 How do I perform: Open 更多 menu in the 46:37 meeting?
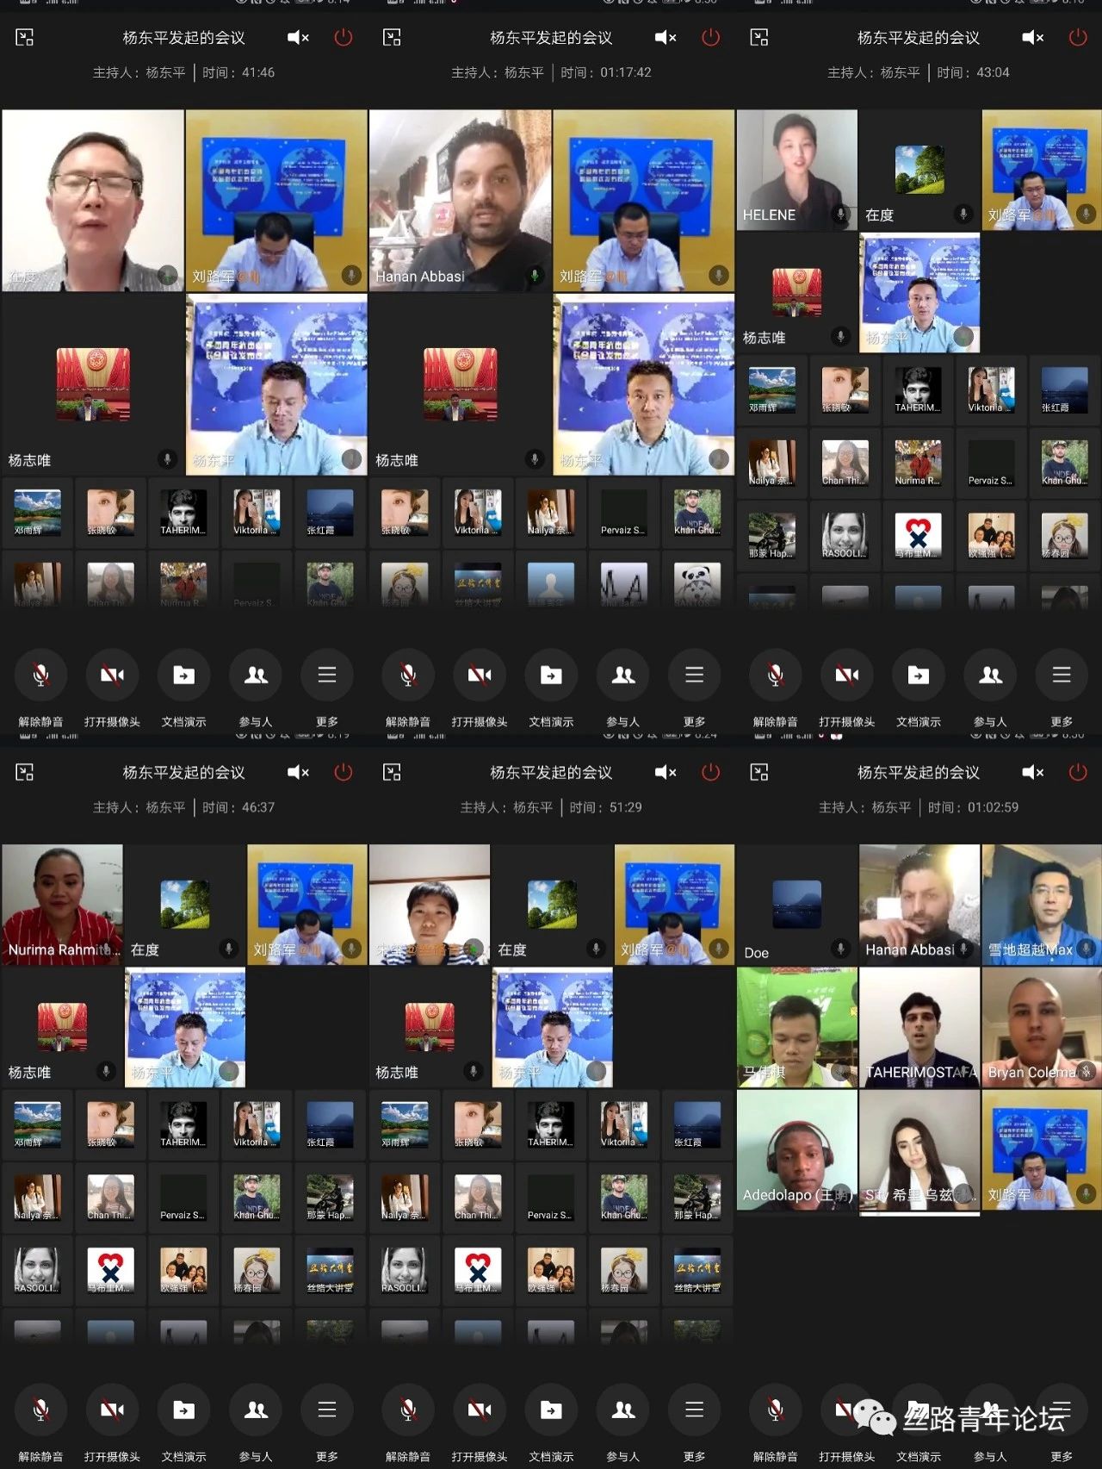click(327, 1410)
